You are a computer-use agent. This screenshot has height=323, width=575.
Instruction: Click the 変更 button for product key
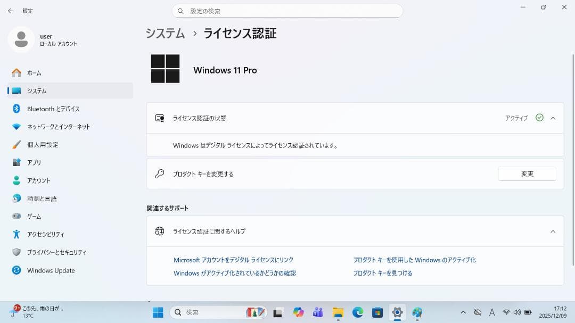[527, 173]
